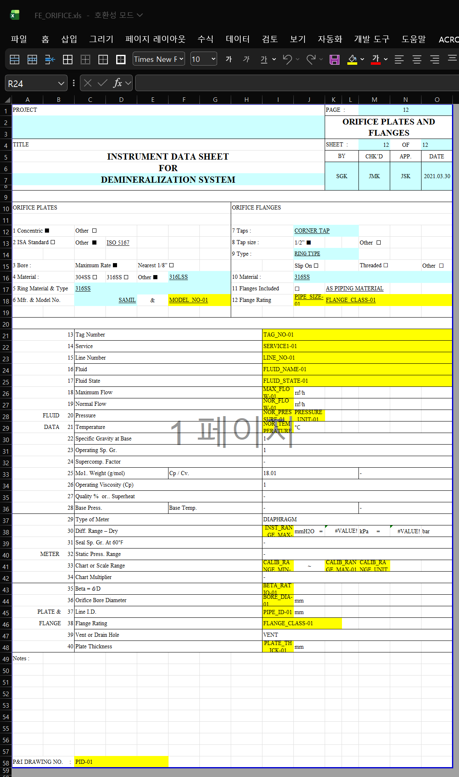
Task: Click the select-all corner triangle
Action: [7, 99]
